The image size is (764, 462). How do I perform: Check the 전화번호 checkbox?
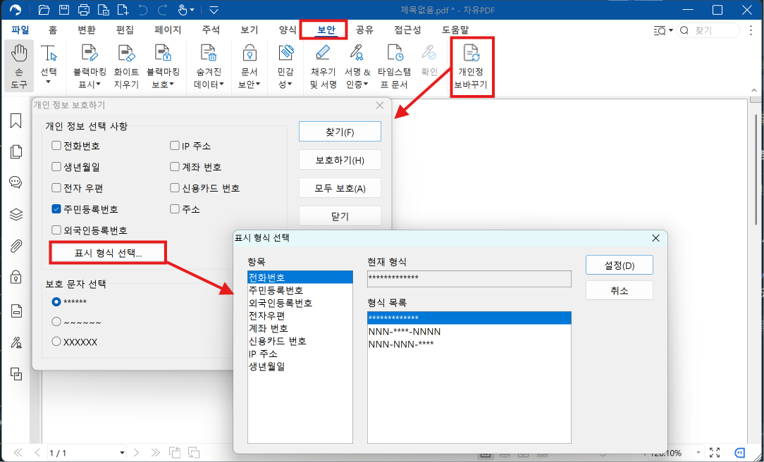[x=56, y=146]
